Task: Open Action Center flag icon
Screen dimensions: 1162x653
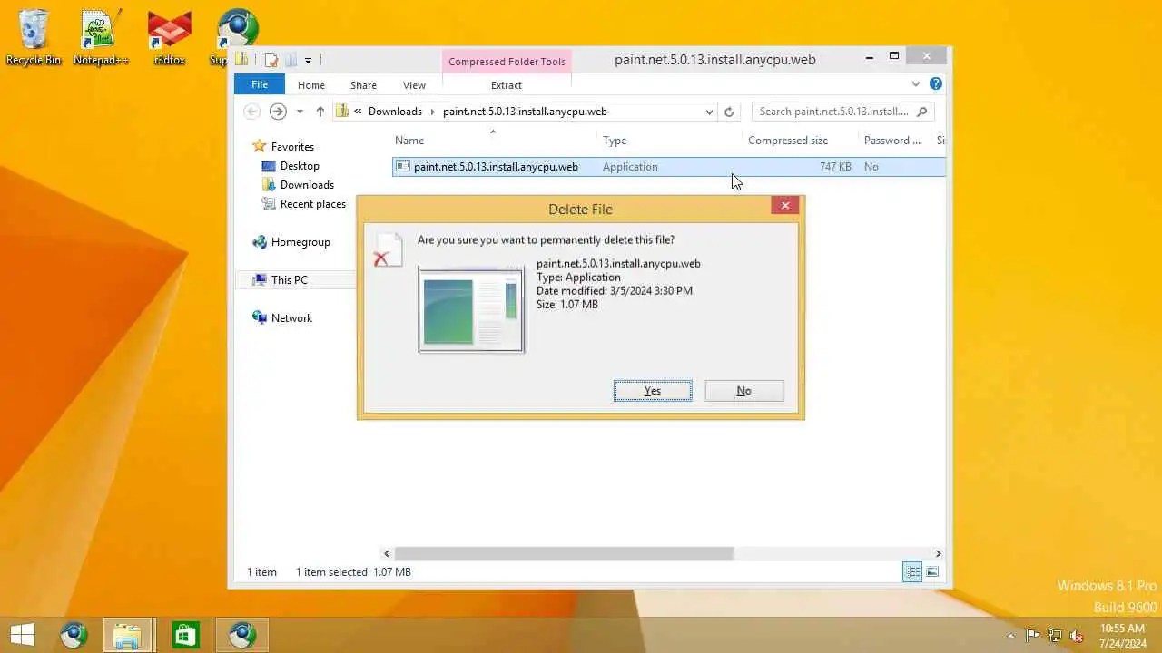Action: [1032, 636]
